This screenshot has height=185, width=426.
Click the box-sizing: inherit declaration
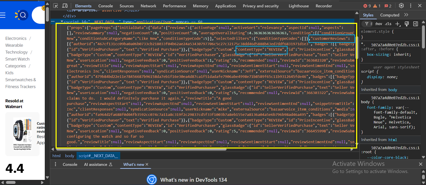pos(389,54)
